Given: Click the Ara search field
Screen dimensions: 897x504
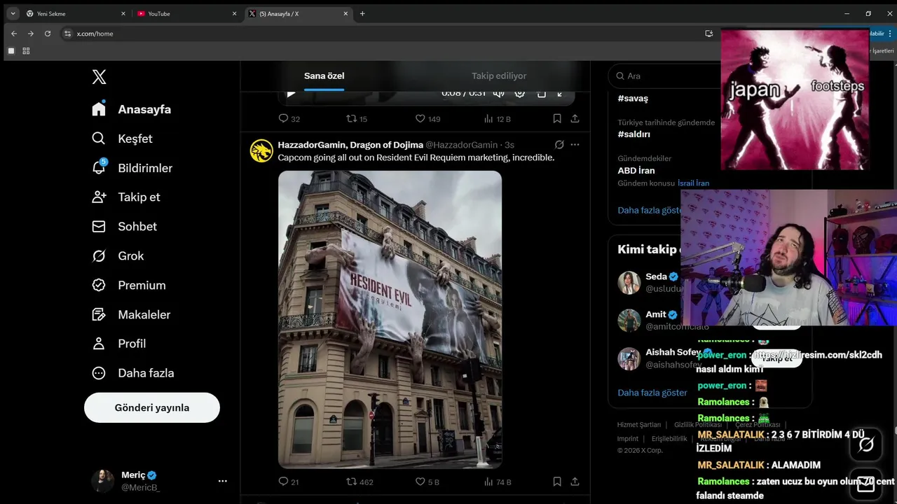Looking at the screenshot, I should 666,76.
